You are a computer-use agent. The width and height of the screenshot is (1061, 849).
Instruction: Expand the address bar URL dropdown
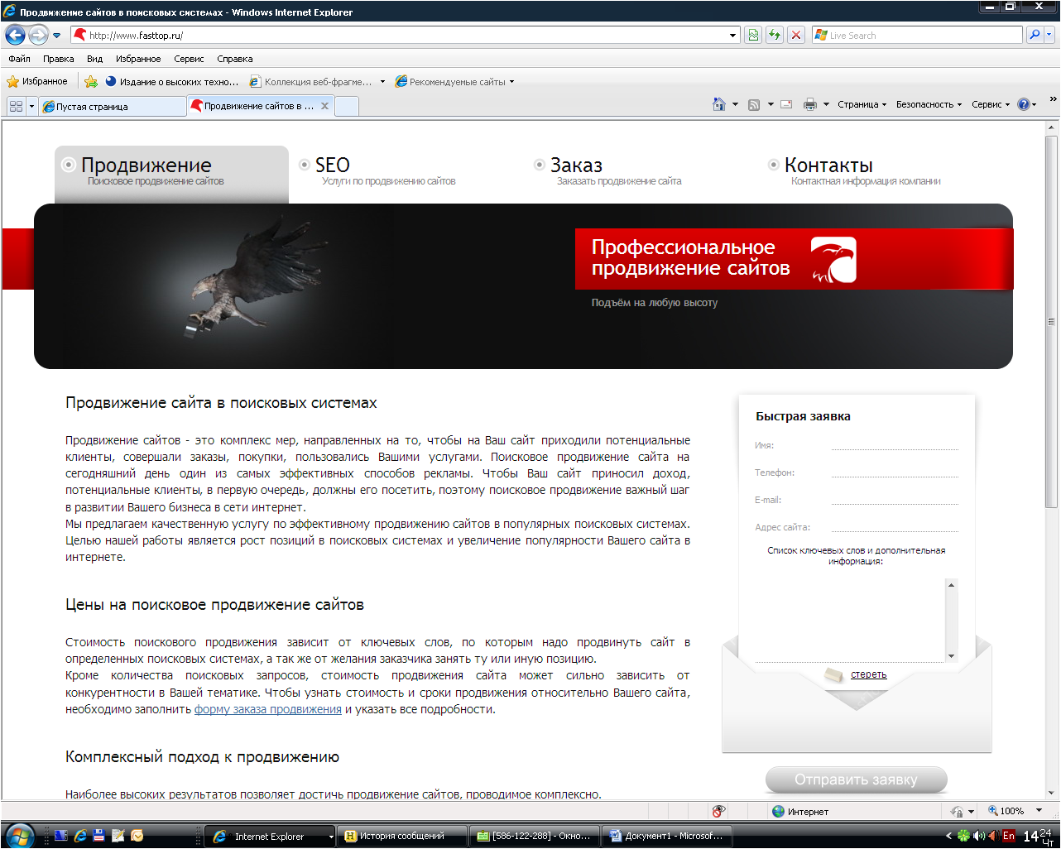[732, 36]
